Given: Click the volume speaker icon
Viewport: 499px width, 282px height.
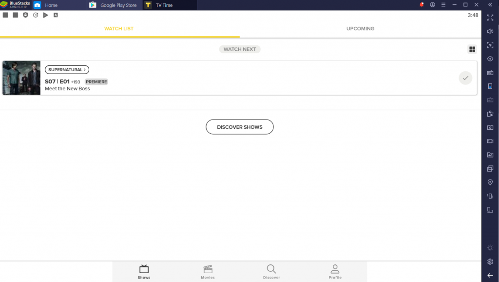Looking at the screenshot, I should pyautogui.click(x=490, y=31).
